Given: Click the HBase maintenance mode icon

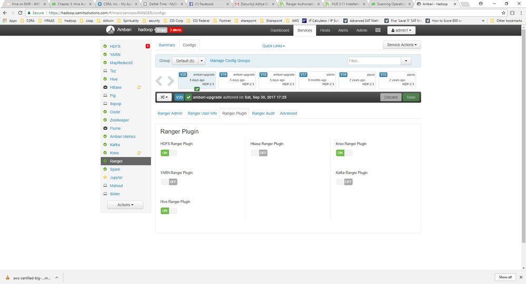Looking at the screenshot, I should click(105, 87).
